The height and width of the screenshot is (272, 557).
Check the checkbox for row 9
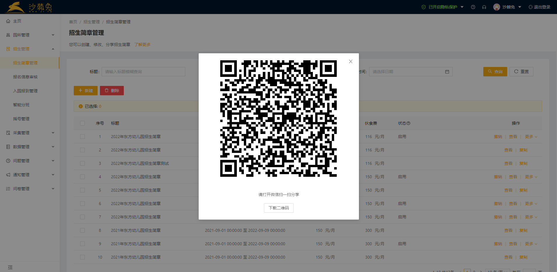click(x=82, y=244)
